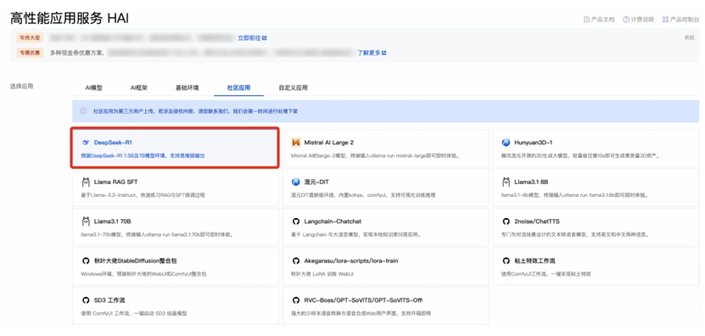Click the 高性能应用服务 HAI page title
705x336 pixels.
[70, 18]
